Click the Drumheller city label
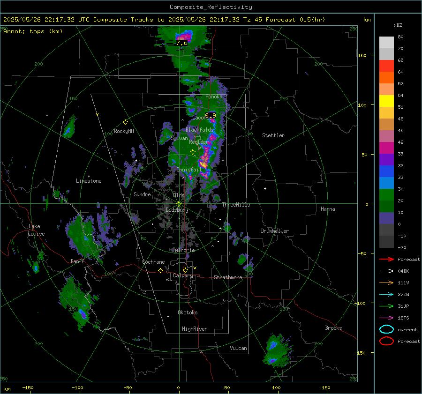422x394 pixels. [x=275, y=231]
